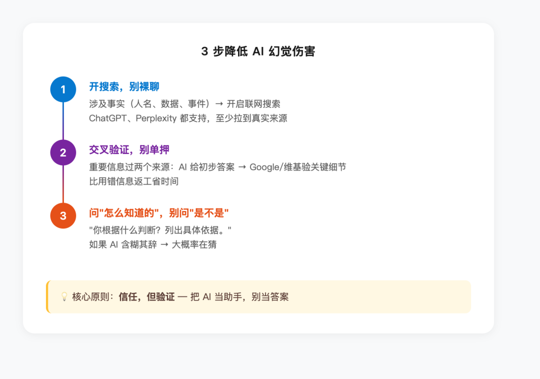Click the lightbulb icon in the tip box
540x379 pixels.
click(x=64, y=296)
